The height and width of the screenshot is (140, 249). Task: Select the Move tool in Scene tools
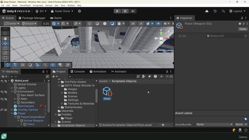pos(5,43)
